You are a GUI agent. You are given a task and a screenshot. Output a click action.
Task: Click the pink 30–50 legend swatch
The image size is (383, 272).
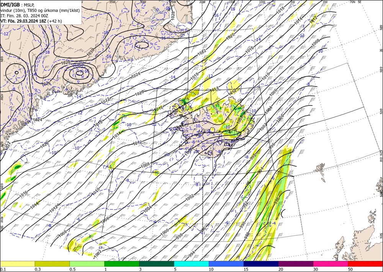[x=331, y=264]
